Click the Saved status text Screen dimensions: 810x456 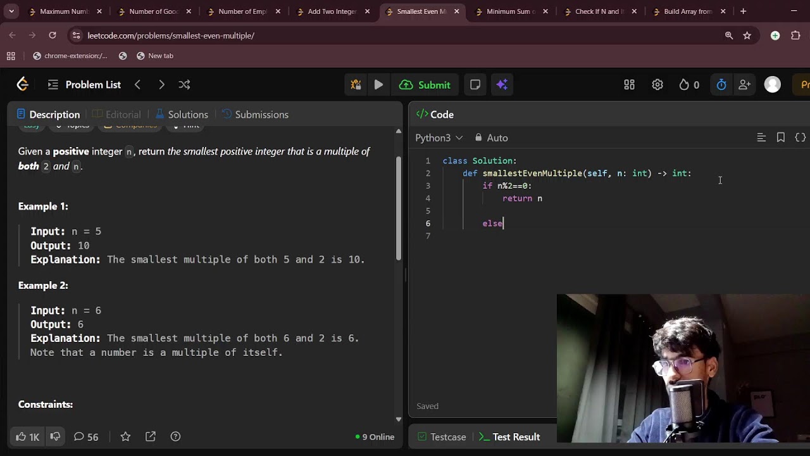(x=427, y=406)
